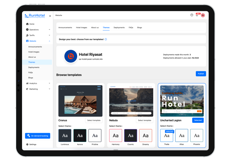Image resolution: width=231 pixels, height=162 pixels.
Task: Expand the Analytics menu chevron
Action: pos(49,83)
